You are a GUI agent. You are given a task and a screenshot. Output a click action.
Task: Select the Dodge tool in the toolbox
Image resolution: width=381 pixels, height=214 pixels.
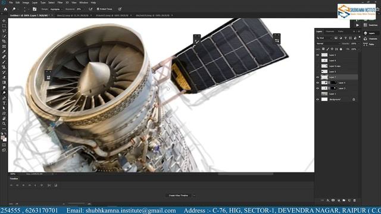[4, 93]
